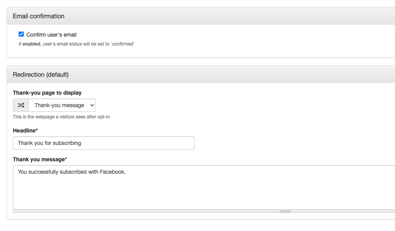Open the Thank-you message dropdown
The height and width of the screenshot is (231, 395).
pos(62,105)
